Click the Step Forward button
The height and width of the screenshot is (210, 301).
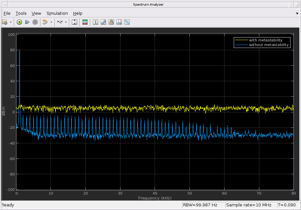(27, 22)
